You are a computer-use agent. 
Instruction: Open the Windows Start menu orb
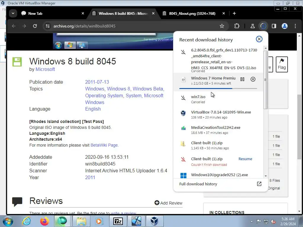(8, 221)
